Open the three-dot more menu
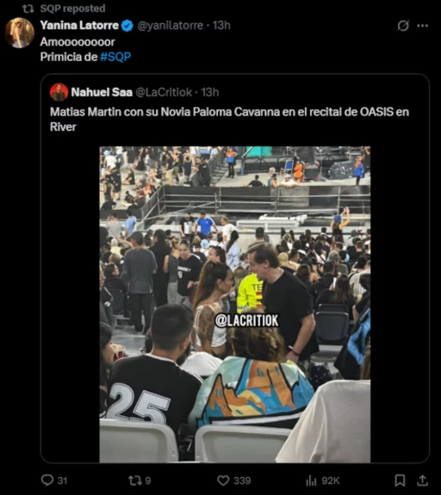The width and height of the screenshot is (441, 495). click(423, 26)
